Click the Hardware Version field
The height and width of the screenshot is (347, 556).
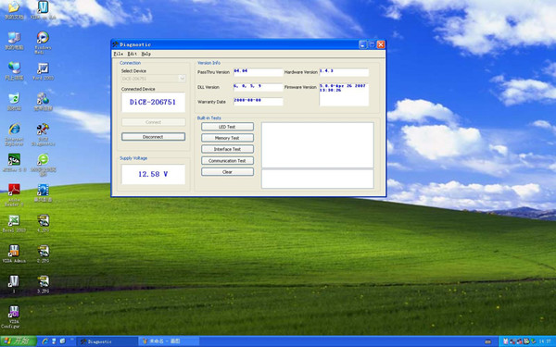(x=344, y=72)
